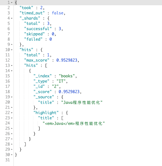162x166 pixels.
Task: Click the "_index" key
Action: [x=43, y=76]
